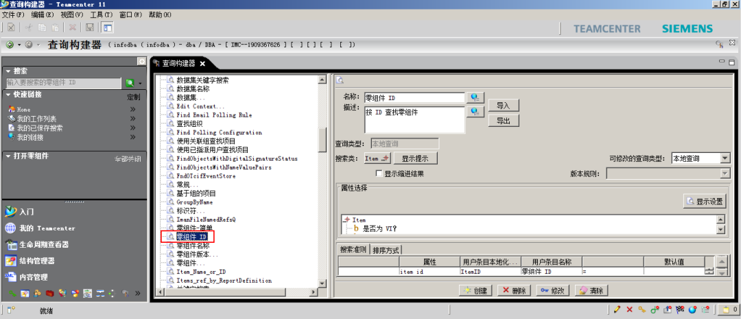Click the 名称 input field
741x319 pixels.
click(x=414, y=98)
